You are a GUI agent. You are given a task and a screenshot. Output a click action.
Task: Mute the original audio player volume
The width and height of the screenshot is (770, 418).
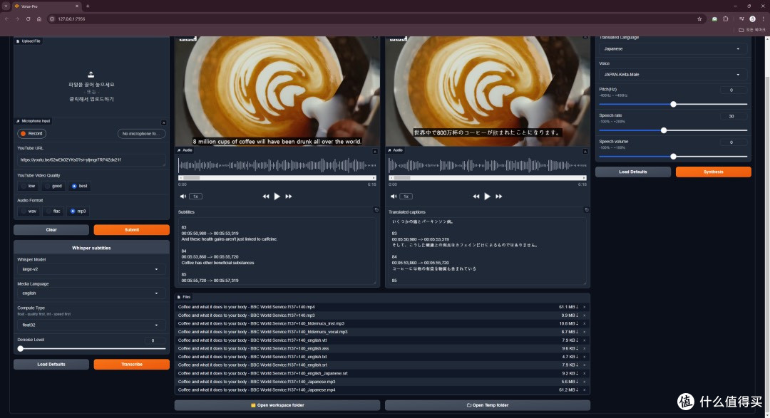[x=183, y=197]
